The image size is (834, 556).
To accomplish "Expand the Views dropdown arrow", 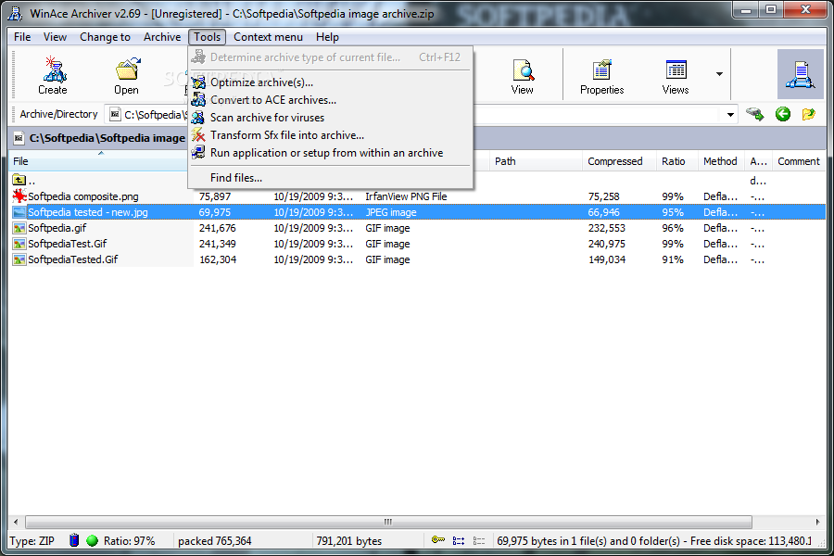I will click(x=719, y=74).
